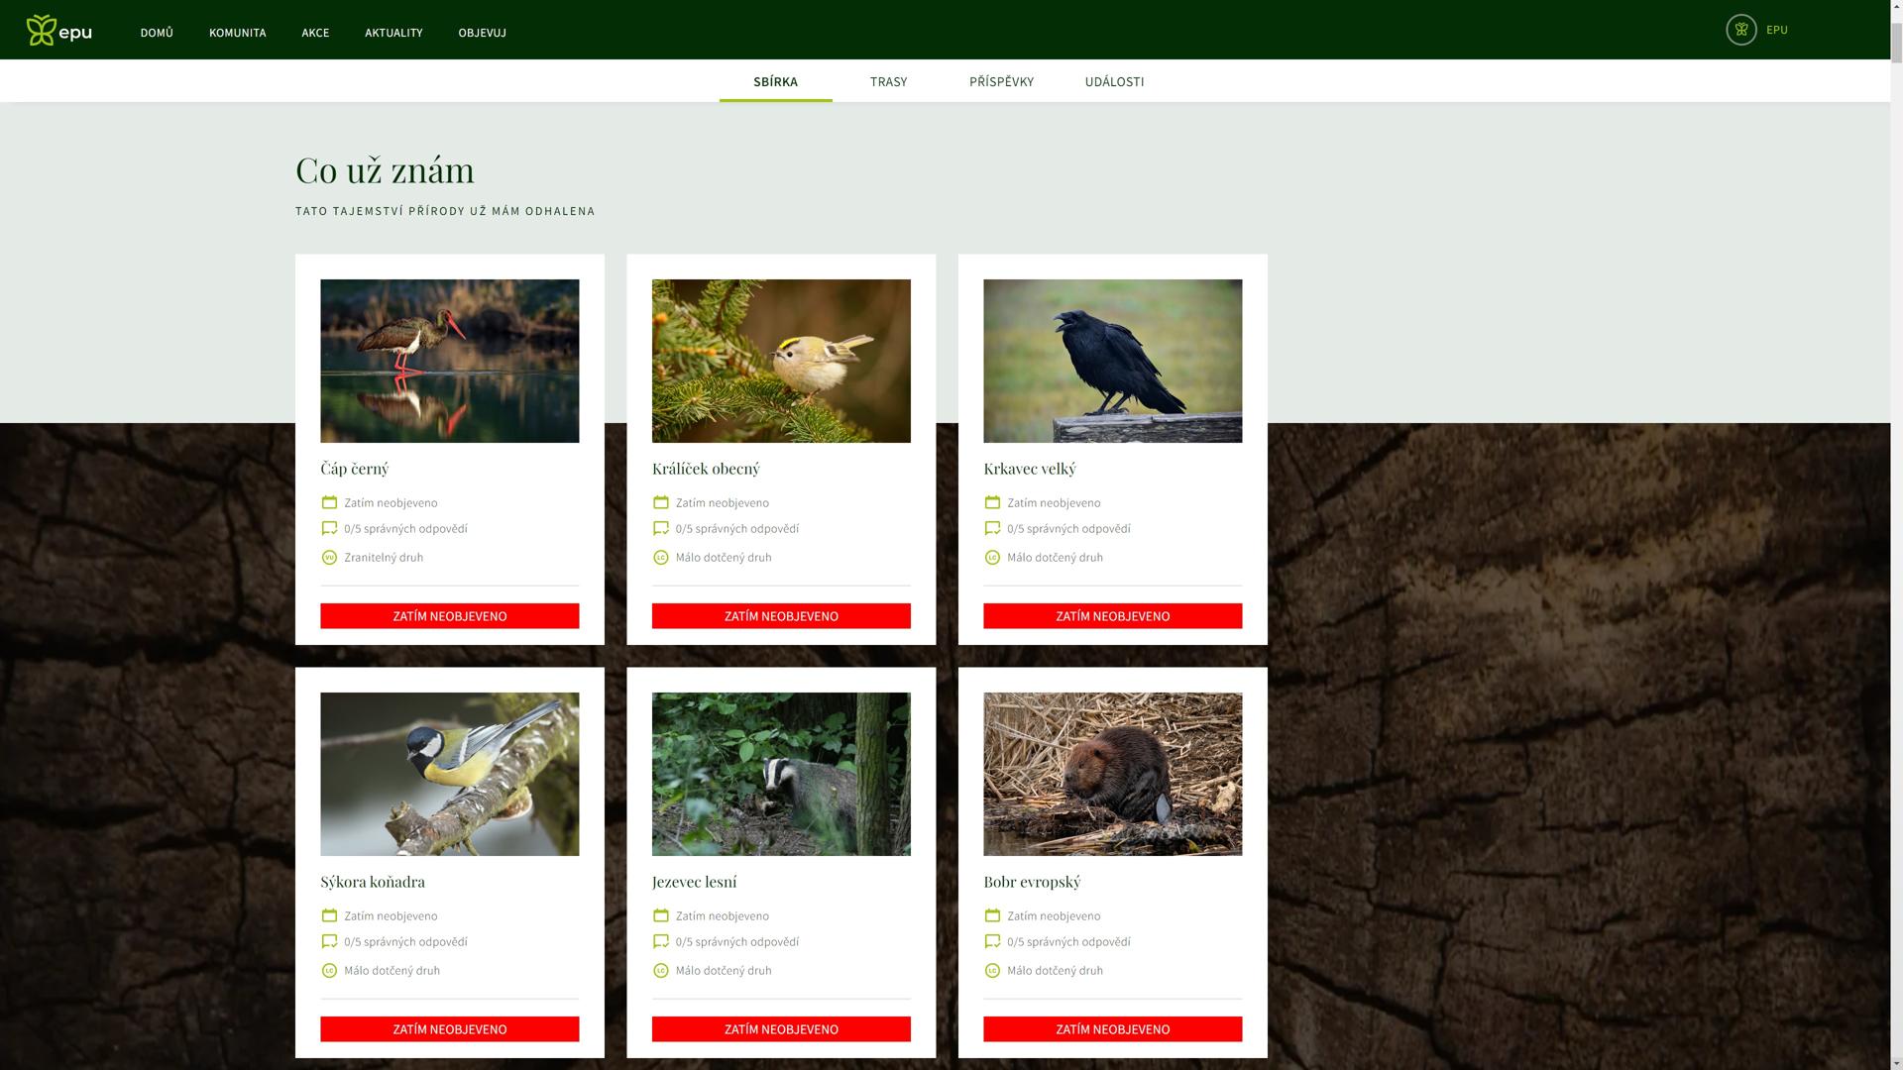Image resolution: width=1903 pixels, height=1070 pixels.
Task: Click the Bobr evropský title
Action: click(x=1032, y=882)
